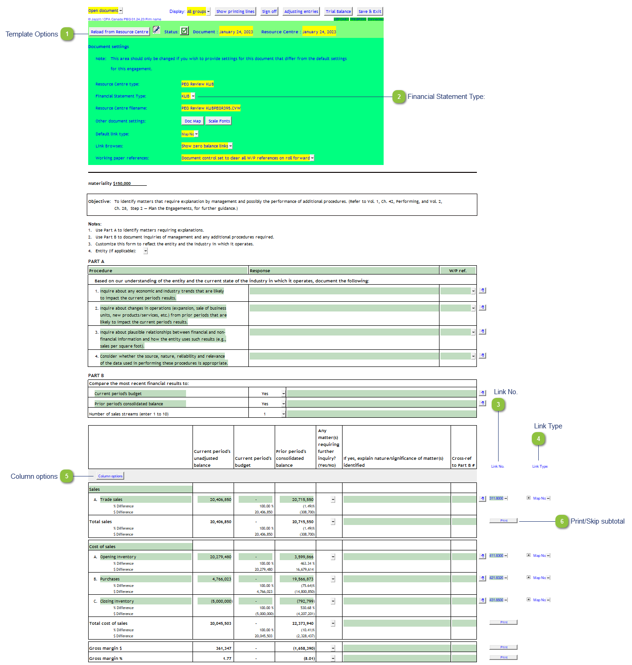The image size is (632, 665).
Task: Click insert-row icon next to Closing inventory row
Action: tap(482, 600)
